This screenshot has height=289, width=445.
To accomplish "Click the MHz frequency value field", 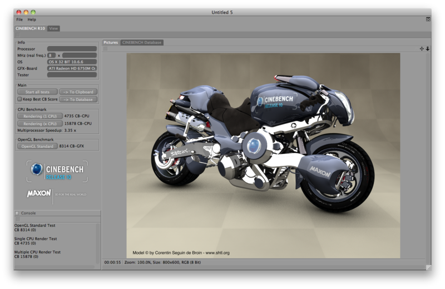I will [x=80, y=56].
